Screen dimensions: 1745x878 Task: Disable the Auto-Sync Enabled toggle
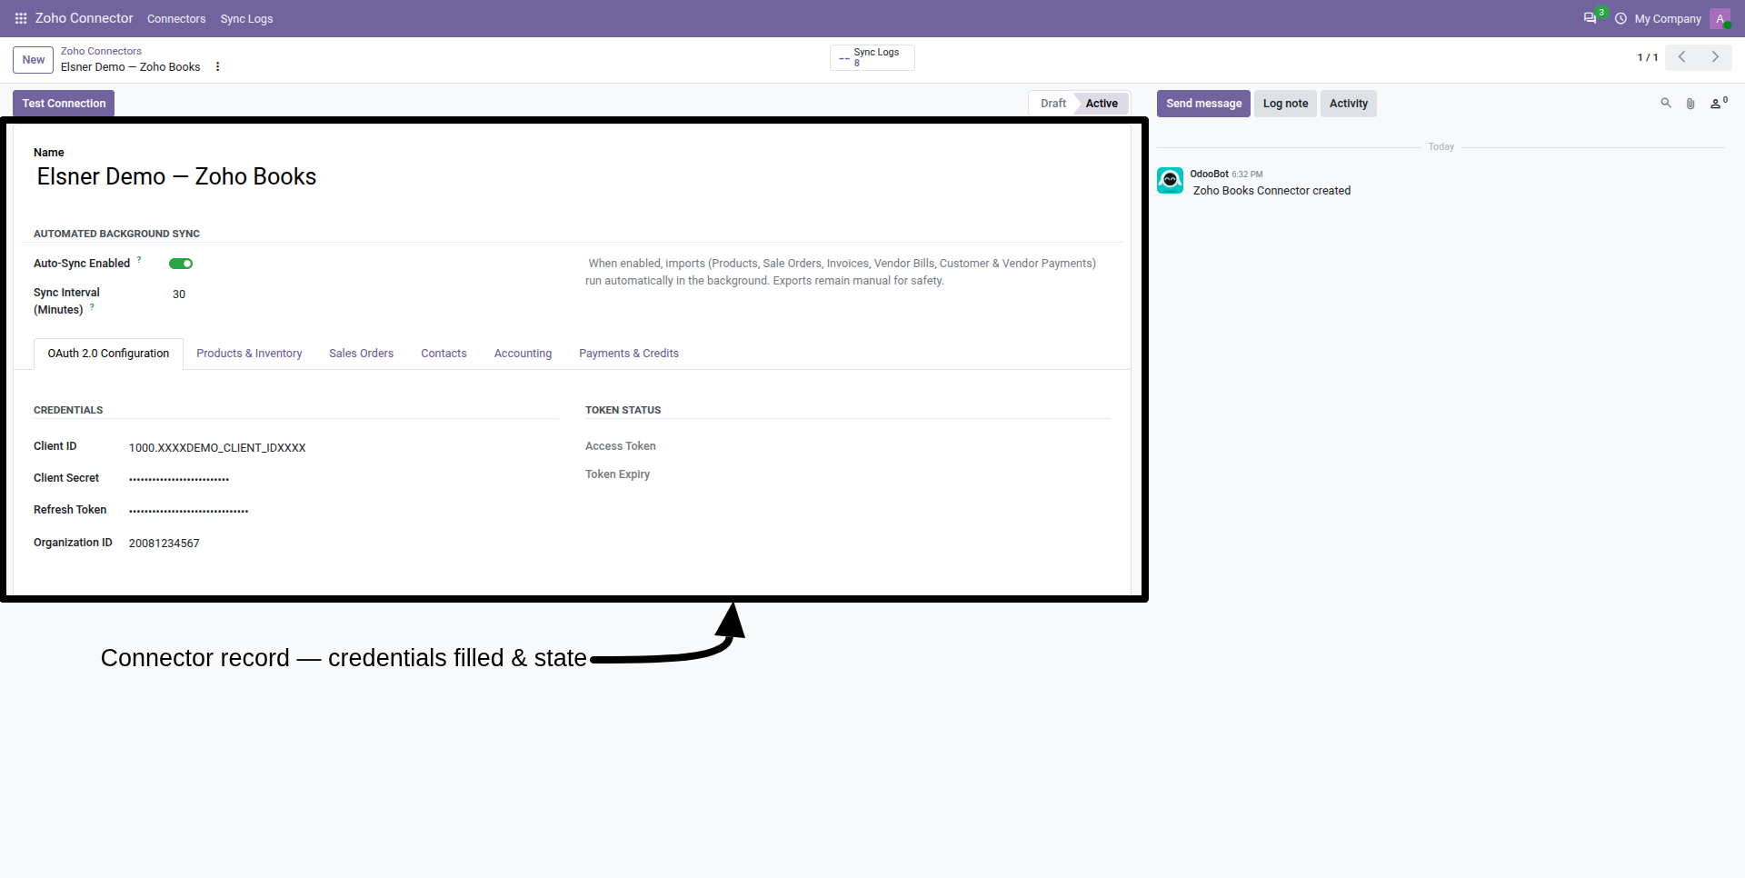point(181,264)
